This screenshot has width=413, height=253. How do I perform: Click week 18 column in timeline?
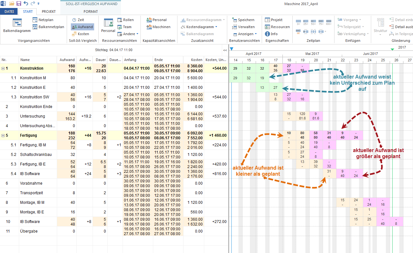pos(289,60)
